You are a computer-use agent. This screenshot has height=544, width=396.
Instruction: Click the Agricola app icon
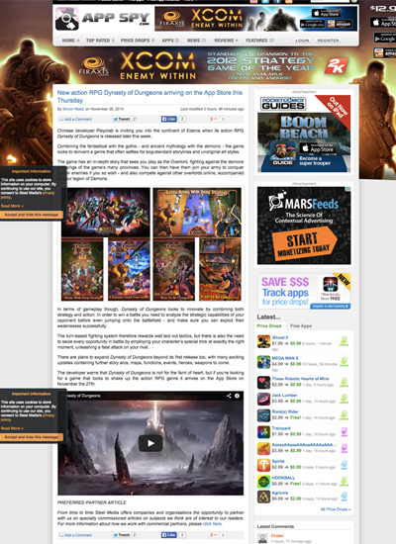click(263, 497)
